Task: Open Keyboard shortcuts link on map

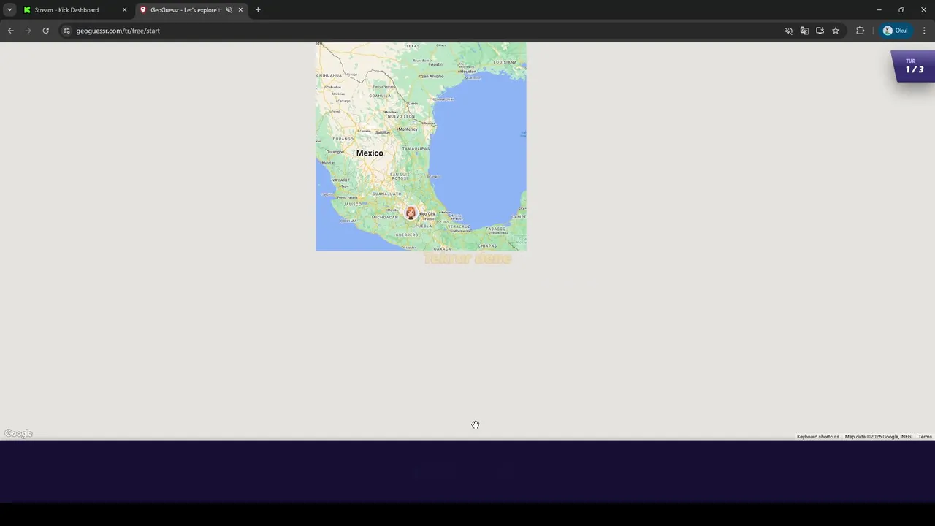Action: pos(818,437)
